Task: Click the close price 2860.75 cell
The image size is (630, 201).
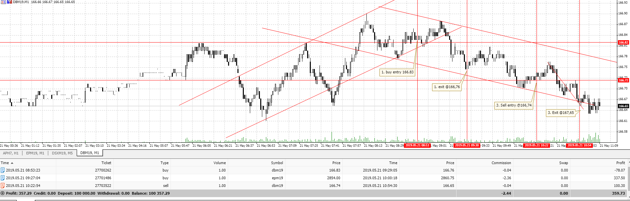Action: pyautogui.click(x=447, y=178)
